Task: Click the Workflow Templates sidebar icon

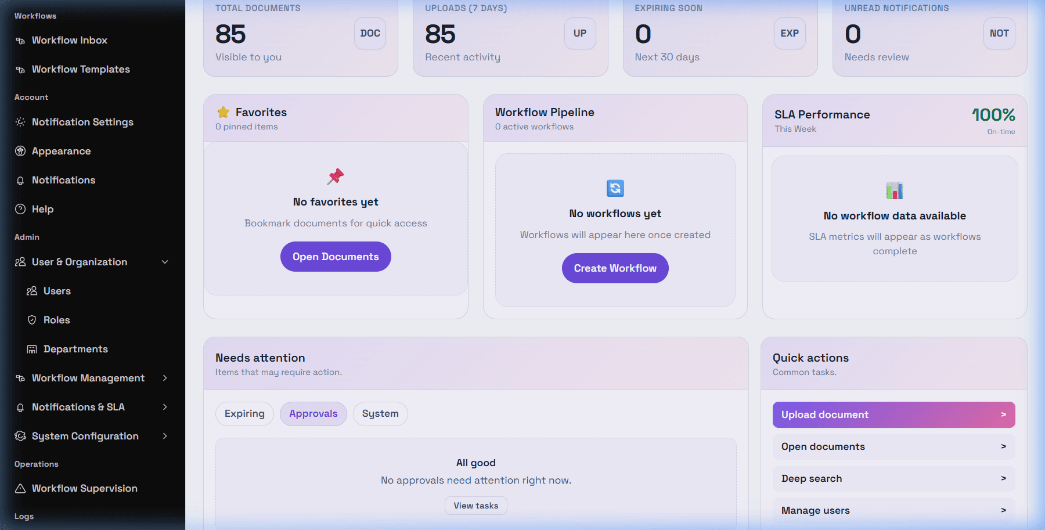Action: (x=20, y=70)
